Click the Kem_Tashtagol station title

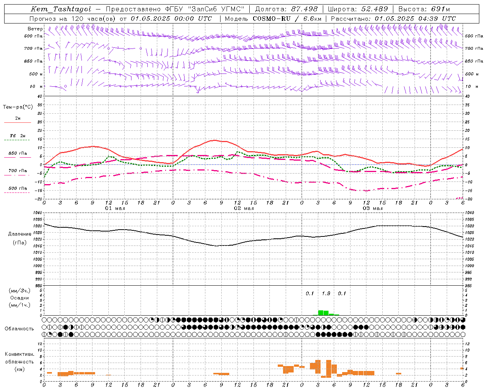pos(61,9)
